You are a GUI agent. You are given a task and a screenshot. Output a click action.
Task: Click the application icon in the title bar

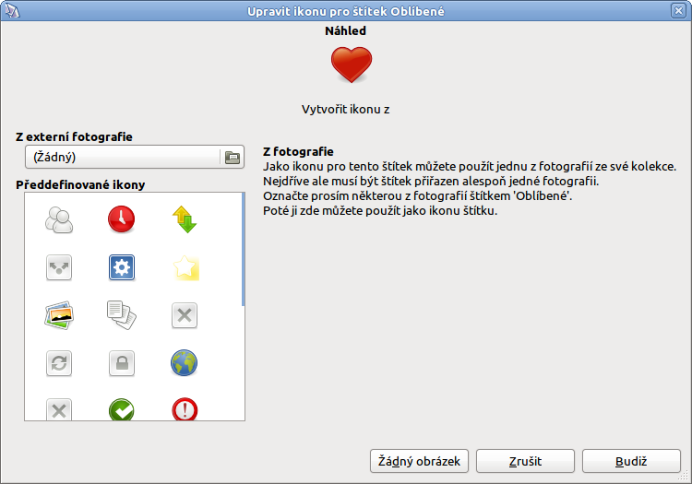(12, 10)
